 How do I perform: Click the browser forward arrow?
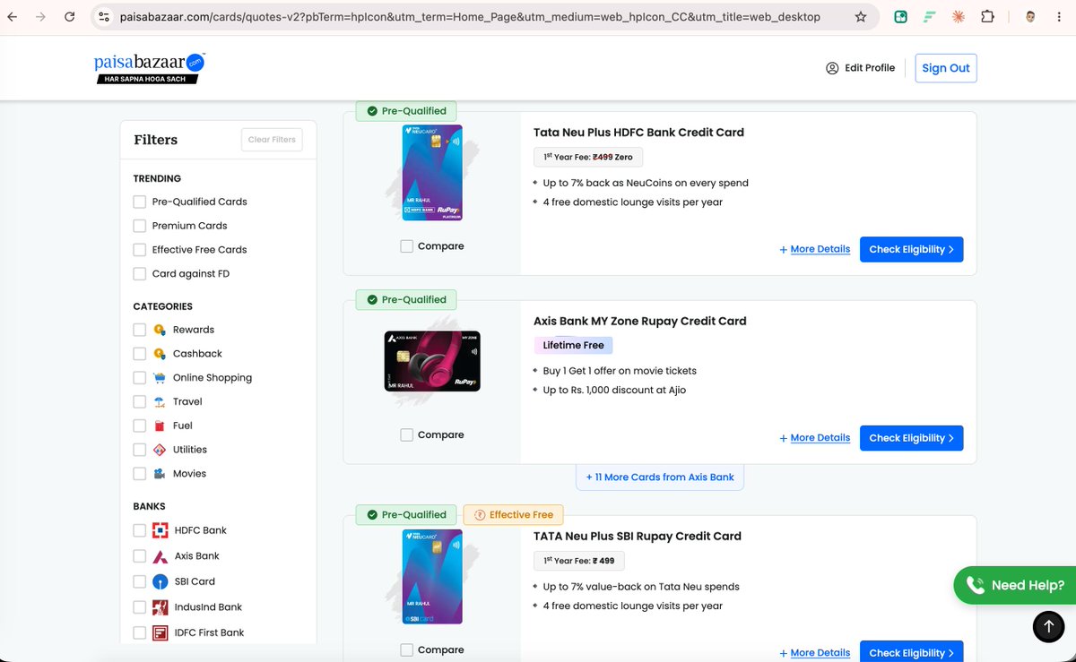41,17
